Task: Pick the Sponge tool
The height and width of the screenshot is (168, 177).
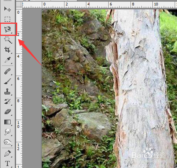Action: (7, 142)
